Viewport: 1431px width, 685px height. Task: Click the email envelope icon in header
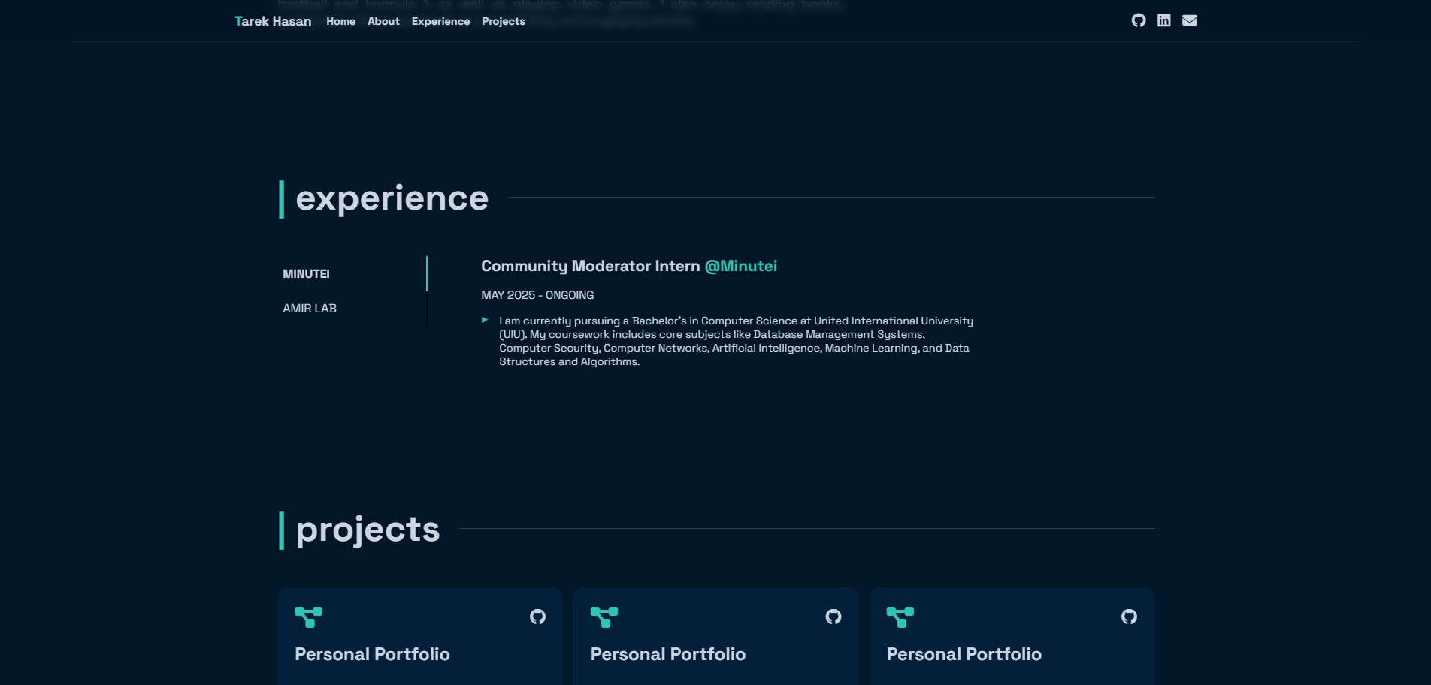click(x=1189, y=20)
